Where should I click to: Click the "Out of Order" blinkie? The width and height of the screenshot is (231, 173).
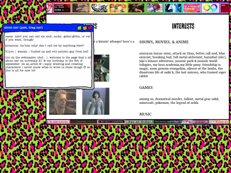coord(139,122)
